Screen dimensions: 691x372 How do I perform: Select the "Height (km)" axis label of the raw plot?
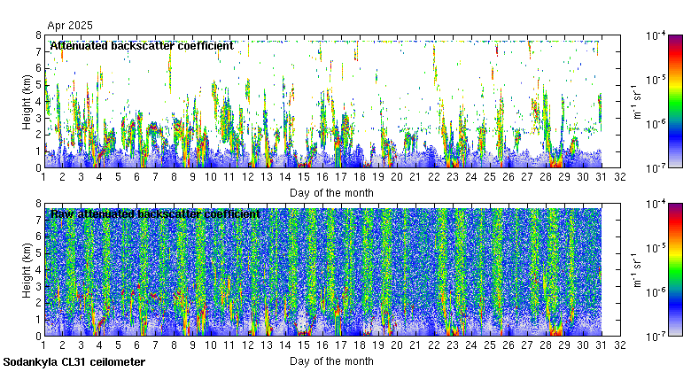pos(27,270)
